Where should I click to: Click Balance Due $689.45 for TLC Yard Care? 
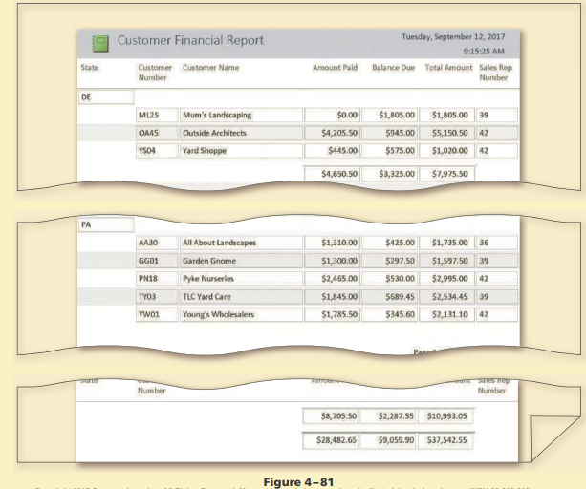coord(389,297)
